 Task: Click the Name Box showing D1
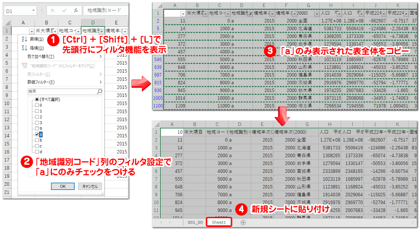pos(17,11)
